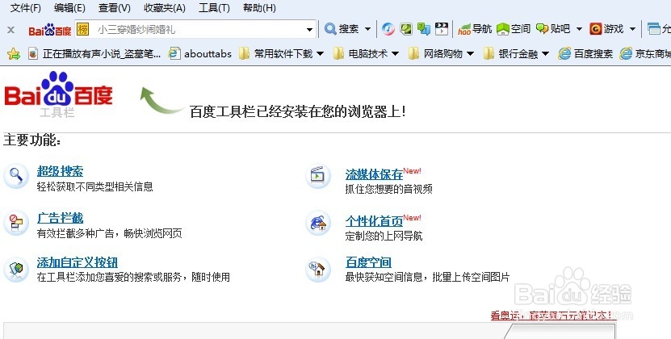671x339 pixels.
Task: Expand the 贴吧 dropdown arrow
Action: (x=579, y=30)
